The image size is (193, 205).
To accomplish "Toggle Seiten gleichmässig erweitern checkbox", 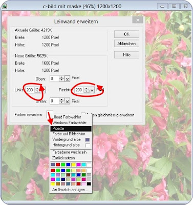I will tap(83, 114).
